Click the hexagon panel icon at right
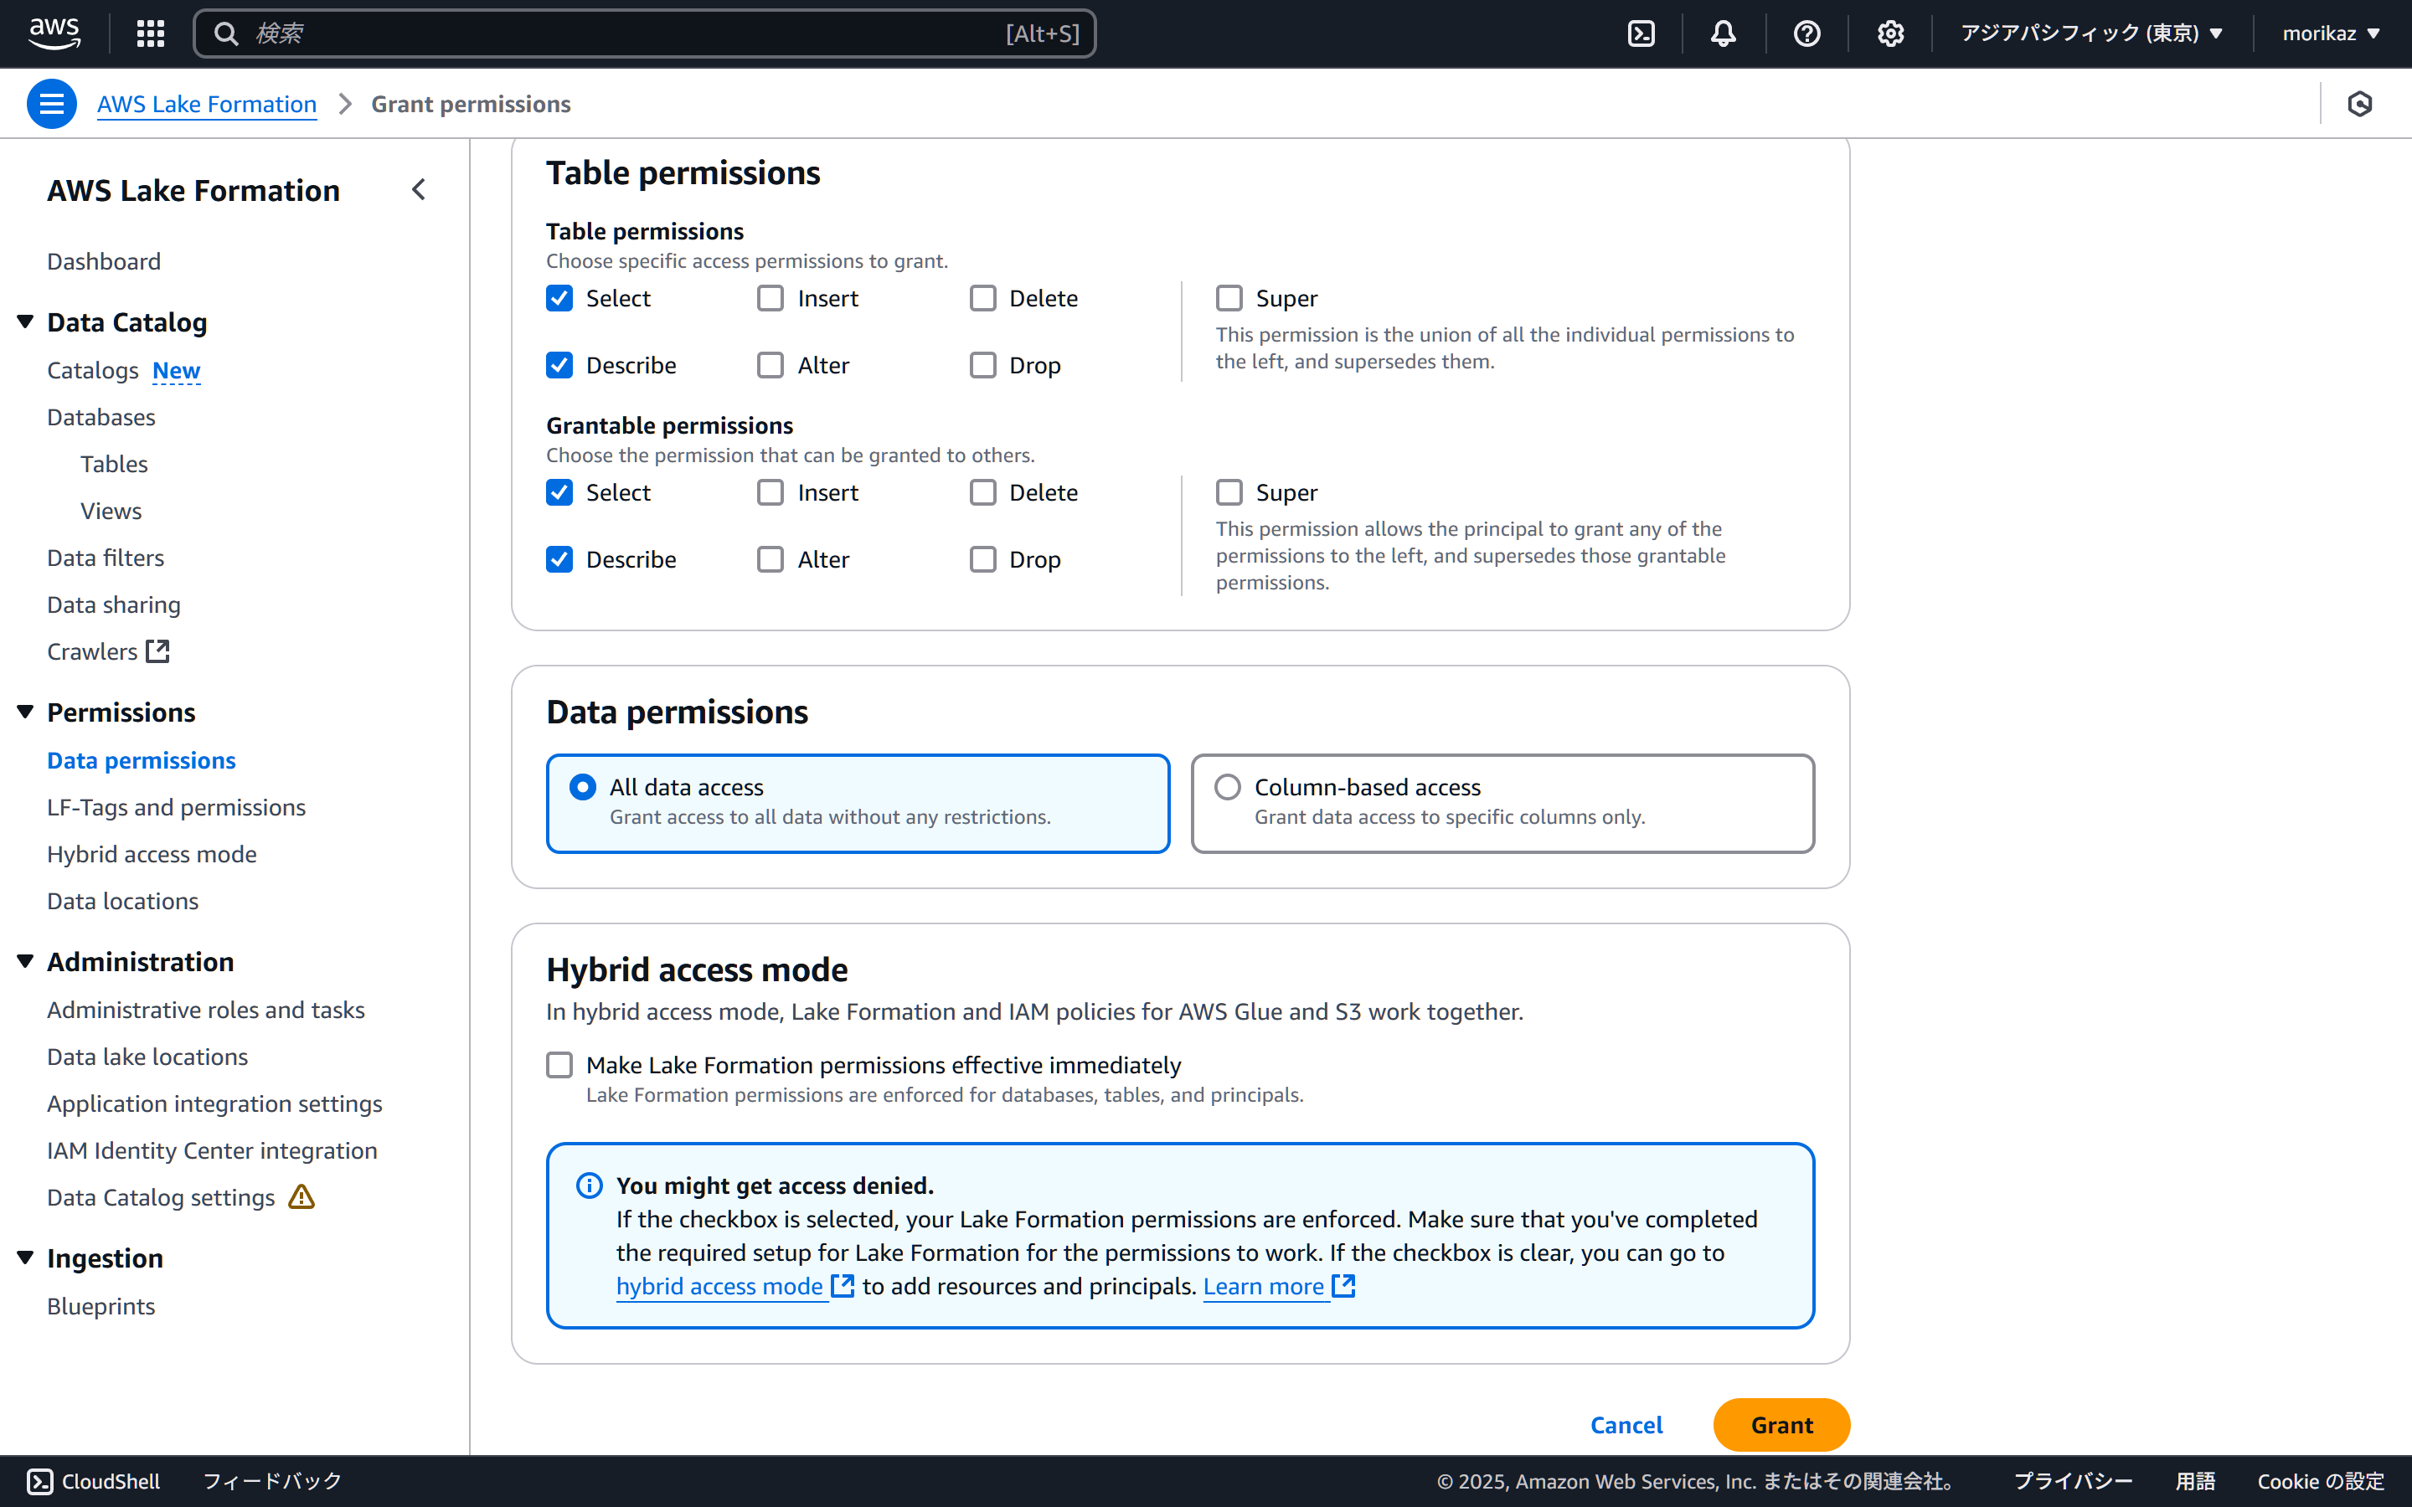 point(2359,104)
